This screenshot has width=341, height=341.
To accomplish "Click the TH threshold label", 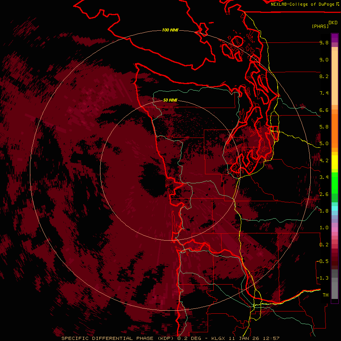I will [x=325, y=295].
